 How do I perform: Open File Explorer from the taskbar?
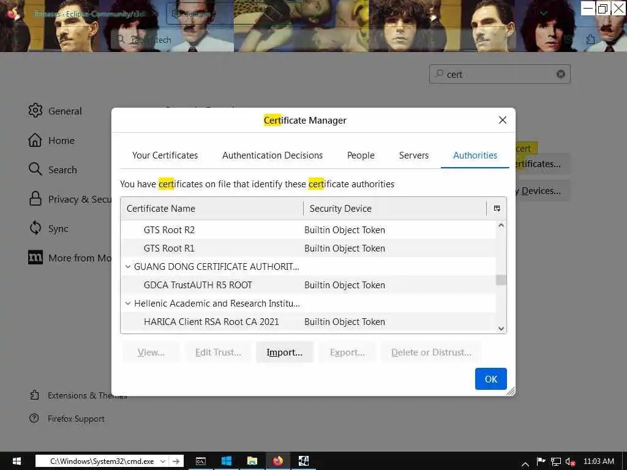coord(252,461)
